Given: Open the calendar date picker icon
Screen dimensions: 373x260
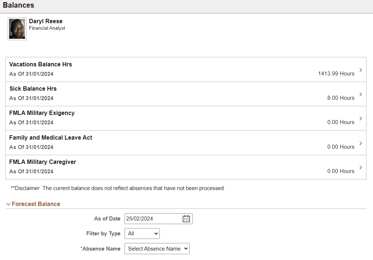Looking at the screenshot, I should coord(186,219).
